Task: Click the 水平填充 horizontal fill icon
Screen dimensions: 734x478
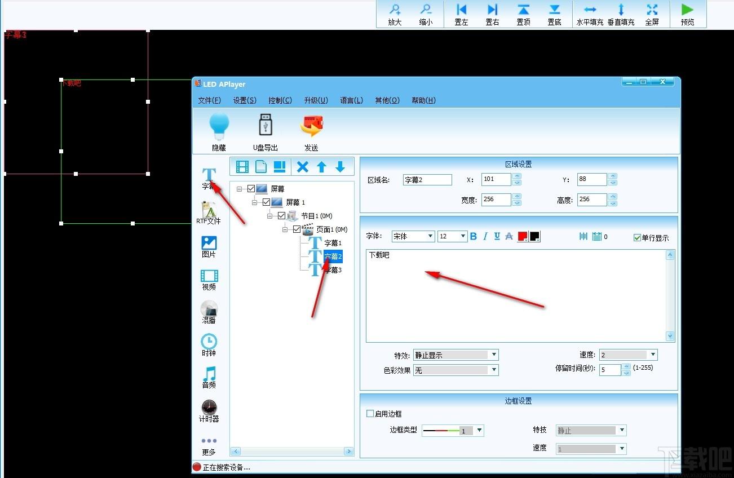Action: coord(590,10)
